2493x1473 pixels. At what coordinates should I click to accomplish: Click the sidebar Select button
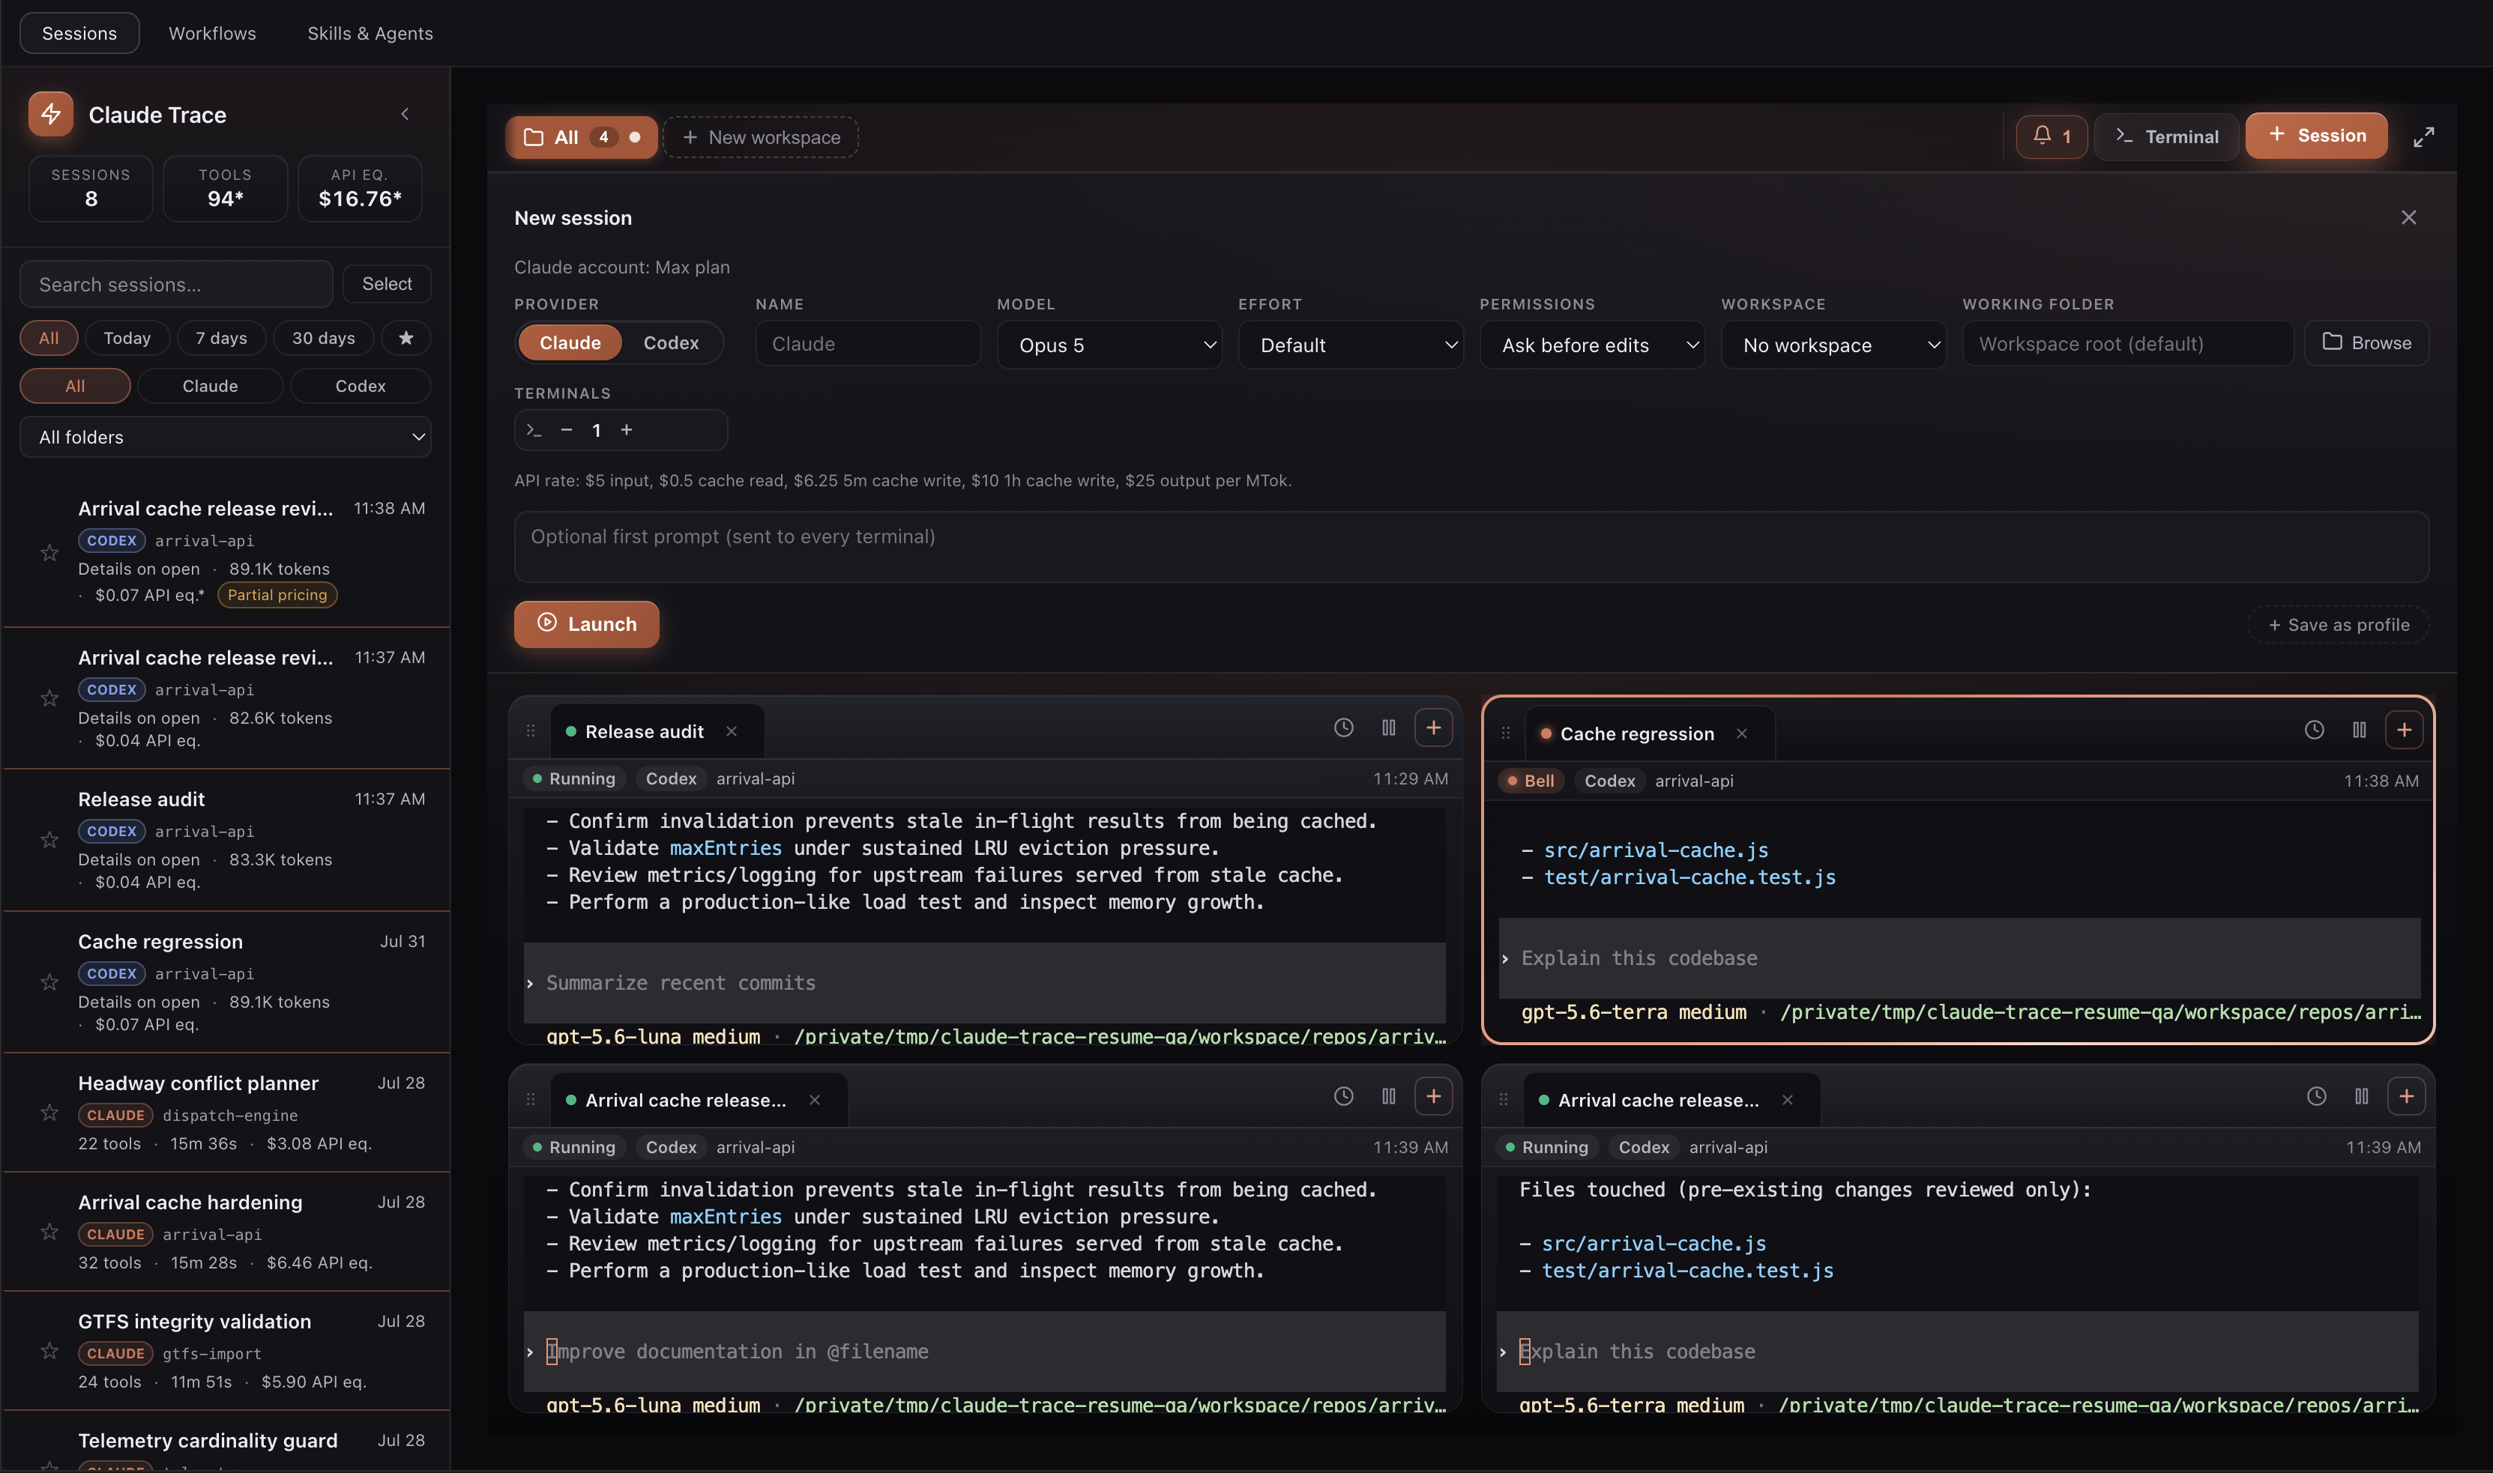386,284
